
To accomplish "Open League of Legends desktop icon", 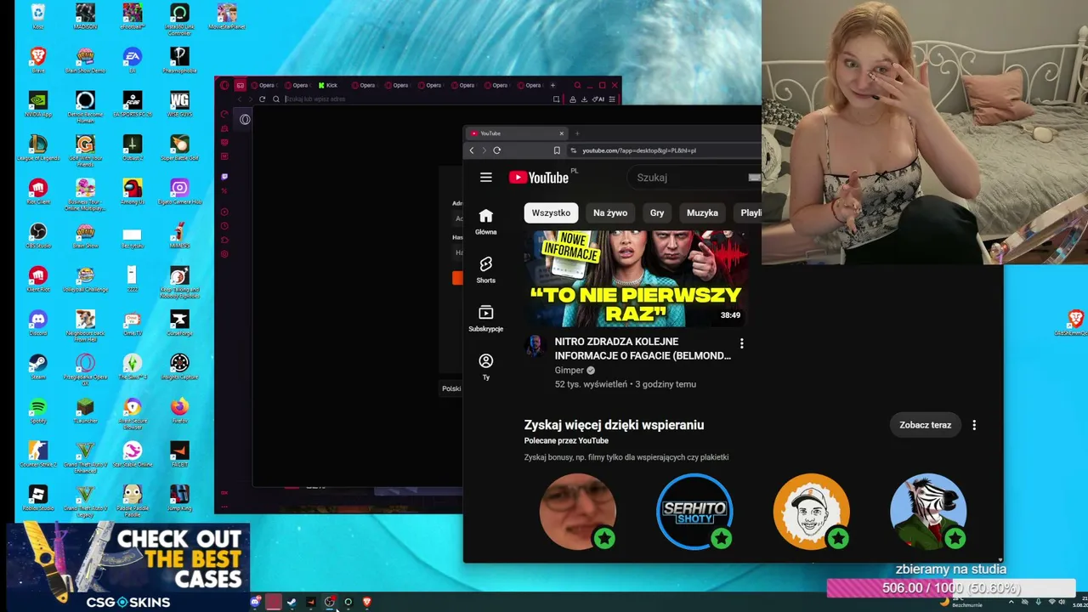I will tap(37, 147).
